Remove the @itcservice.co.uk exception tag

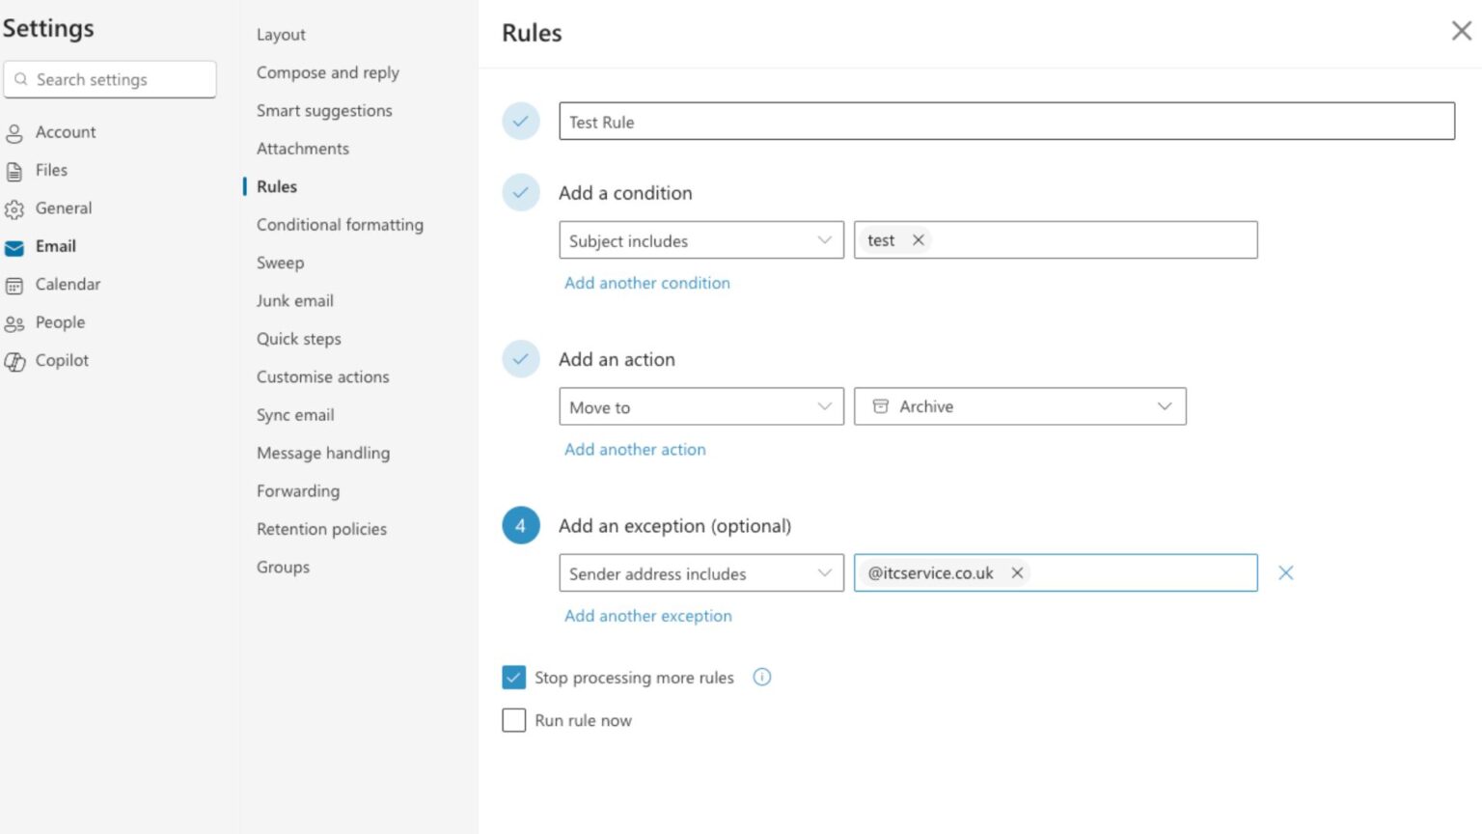tap(1017, 572)
